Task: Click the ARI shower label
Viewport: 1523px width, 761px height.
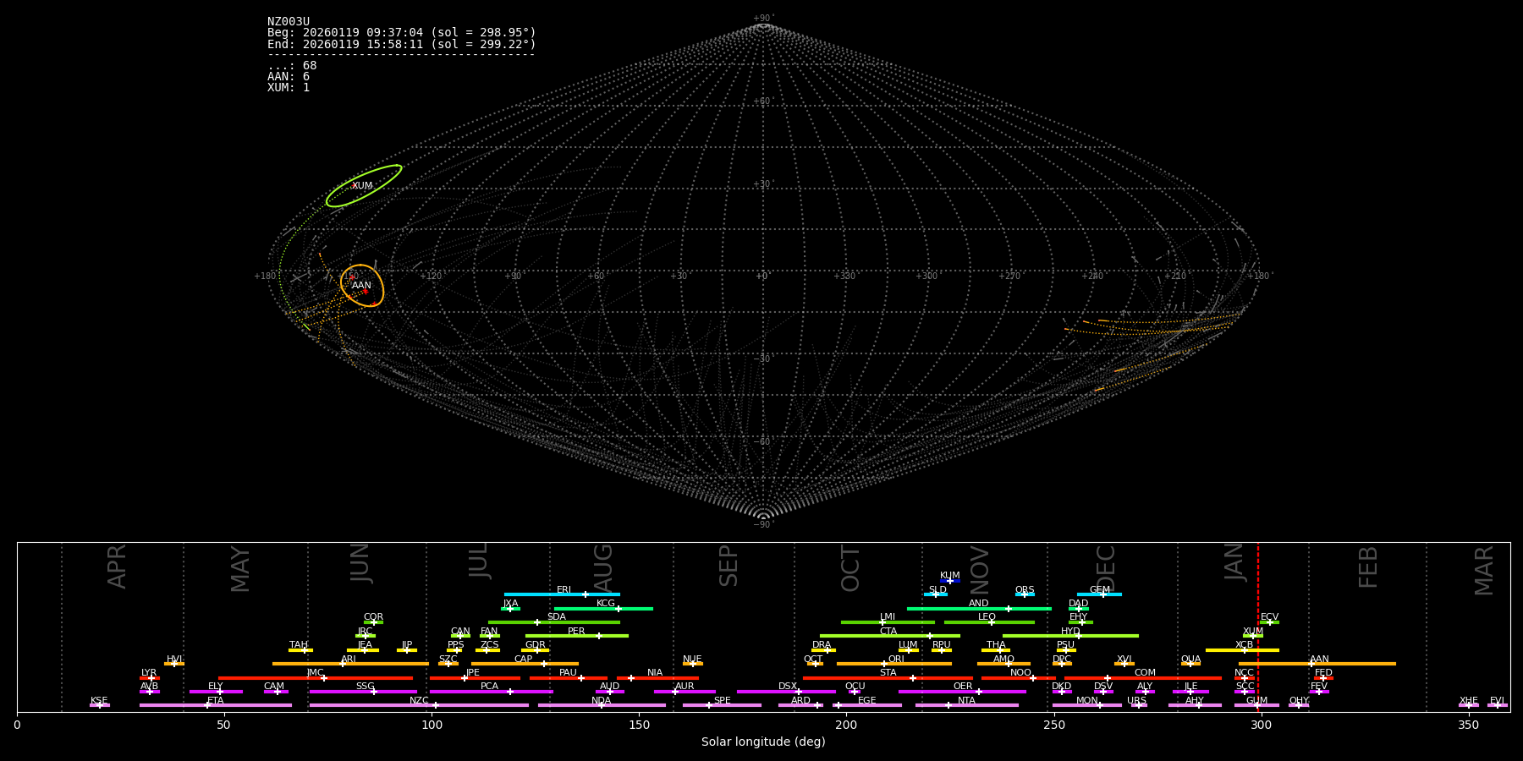Action: point(349,660)
